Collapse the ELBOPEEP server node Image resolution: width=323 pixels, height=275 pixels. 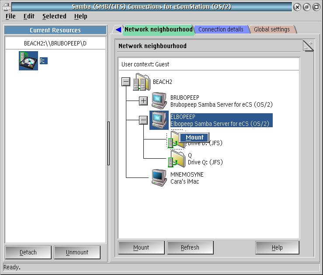click(x=143, y=120)
